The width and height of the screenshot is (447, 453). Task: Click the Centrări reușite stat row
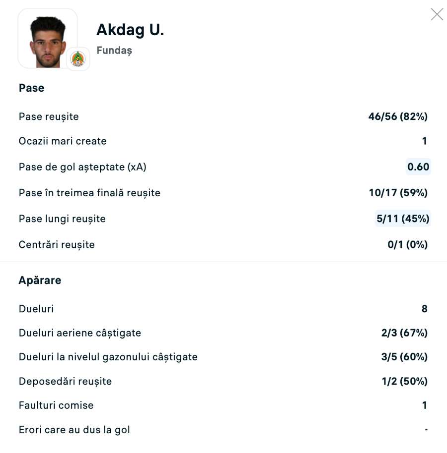223,244
